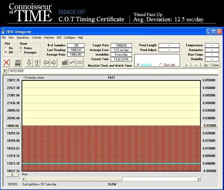Click the cyan amplitude line on graph
This screenshot has width=224, height=190.
click(x=111, y=164)
